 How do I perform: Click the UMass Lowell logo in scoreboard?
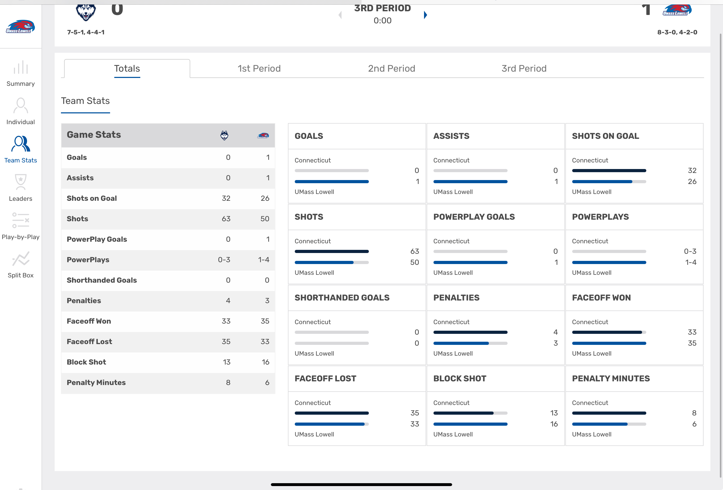click(677, 10)
